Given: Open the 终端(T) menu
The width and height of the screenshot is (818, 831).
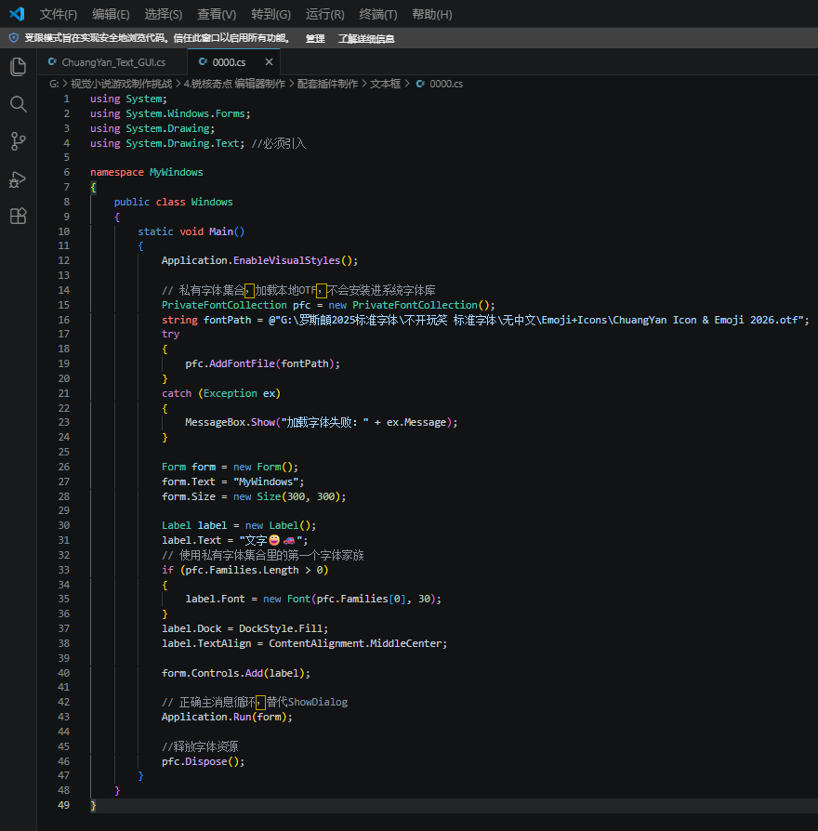Looking at the screenshot, I should [x=378, y=14].
